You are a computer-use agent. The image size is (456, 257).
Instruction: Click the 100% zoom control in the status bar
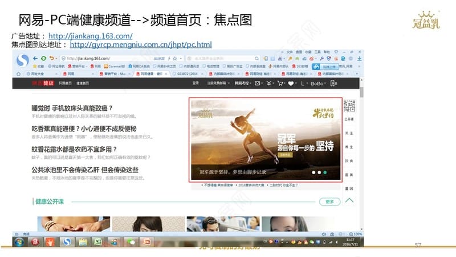(355, 234)
